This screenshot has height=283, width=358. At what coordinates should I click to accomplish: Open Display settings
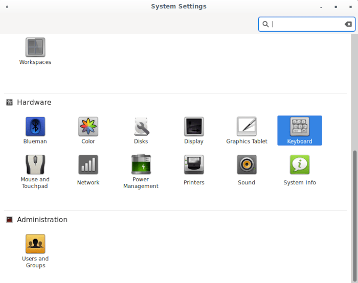coord(194,131)
